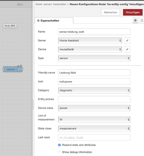
Task: Click the warning triangle on sensor node
Action: pyautogui.click(x=18, y=66)
